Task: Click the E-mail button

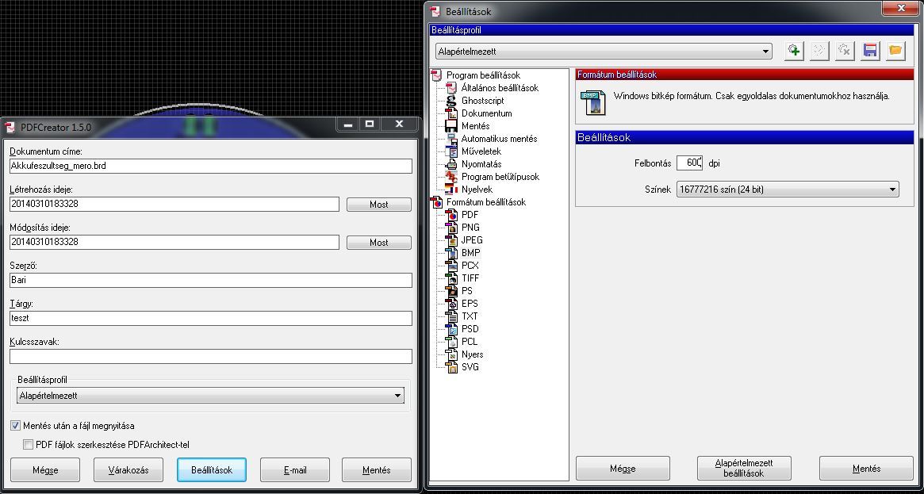Action: (x=295, y=470)
